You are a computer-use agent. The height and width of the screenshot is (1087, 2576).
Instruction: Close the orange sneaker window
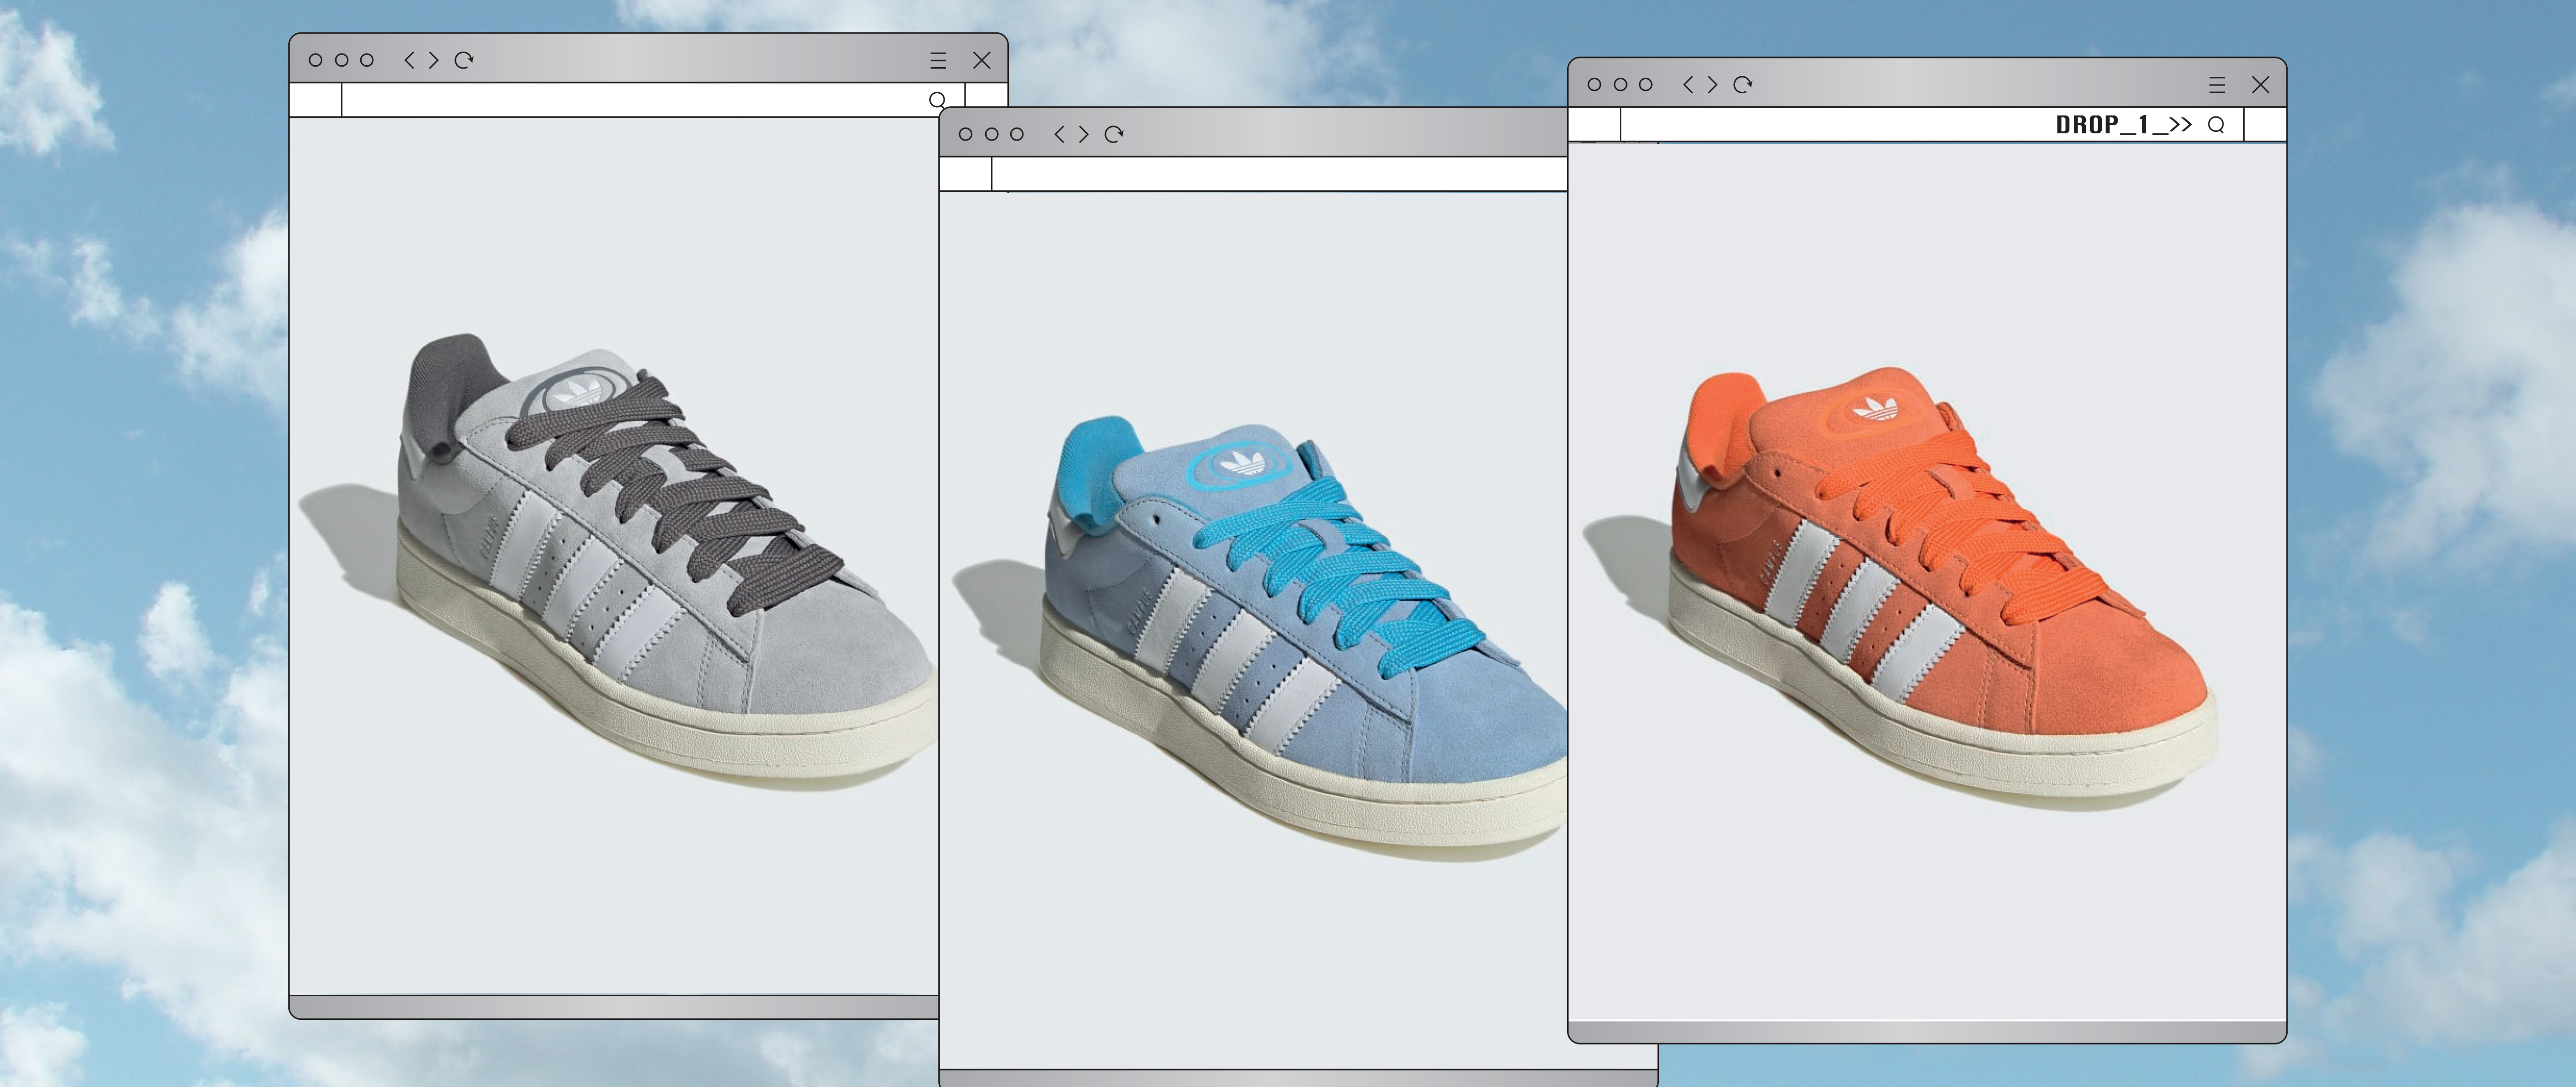coord(2261,85)
